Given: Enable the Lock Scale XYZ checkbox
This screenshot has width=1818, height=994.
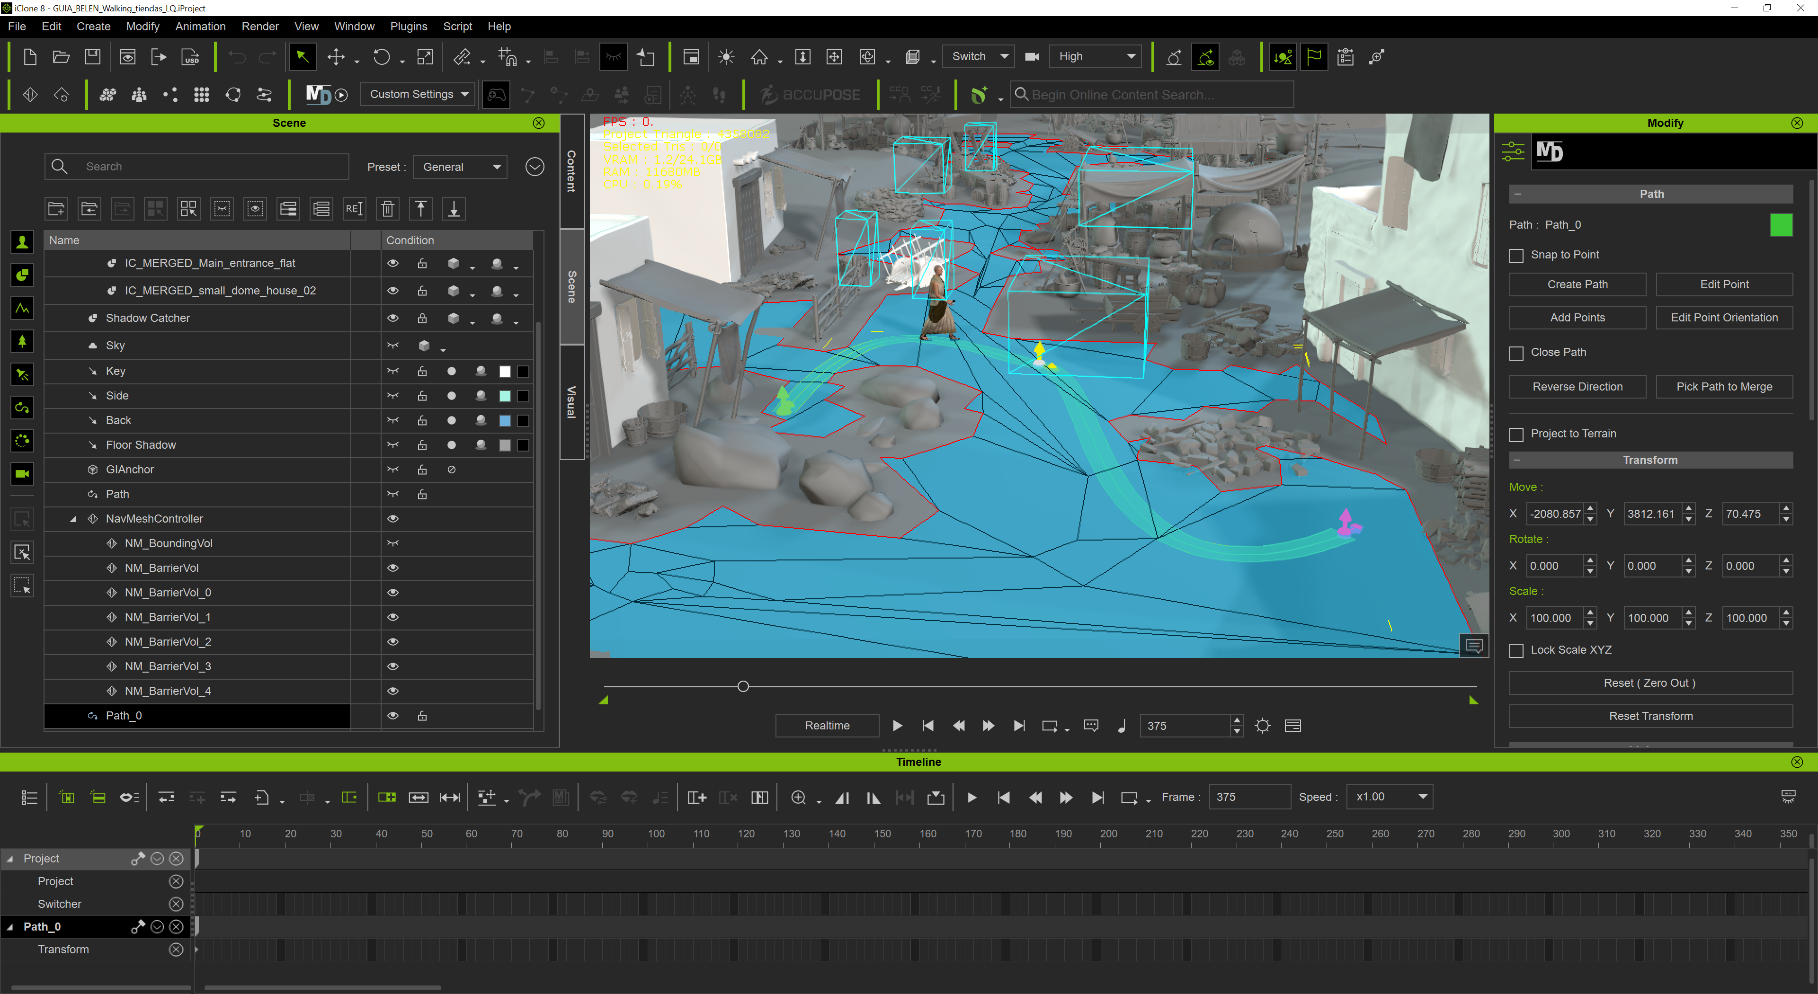Looking at the screenshot, I should [1516, 650].
